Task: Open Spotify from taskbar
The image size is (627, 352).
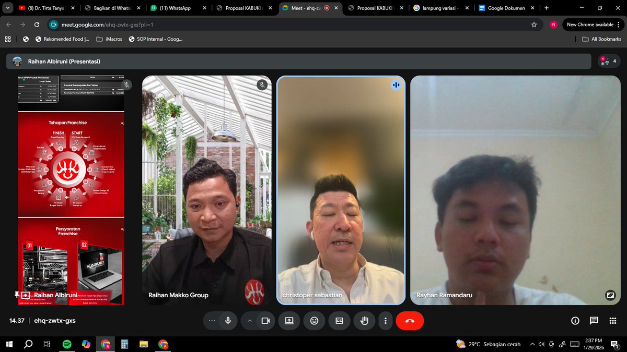Action: [x=67, y=344]
